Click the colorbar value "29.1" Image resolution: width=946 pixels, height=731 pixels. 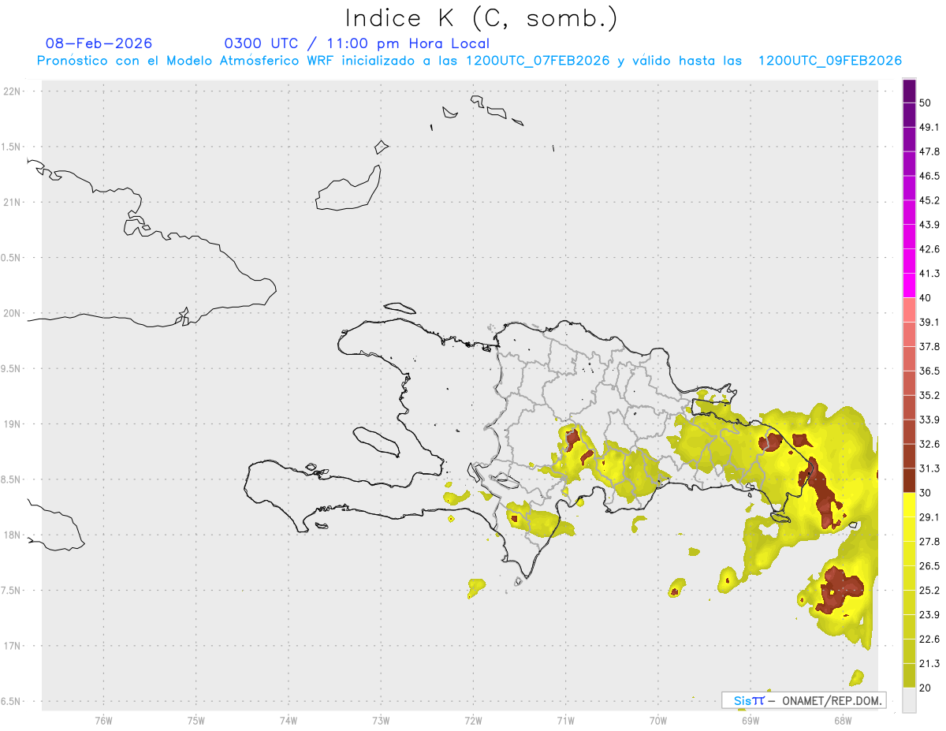tap(929, 517)
